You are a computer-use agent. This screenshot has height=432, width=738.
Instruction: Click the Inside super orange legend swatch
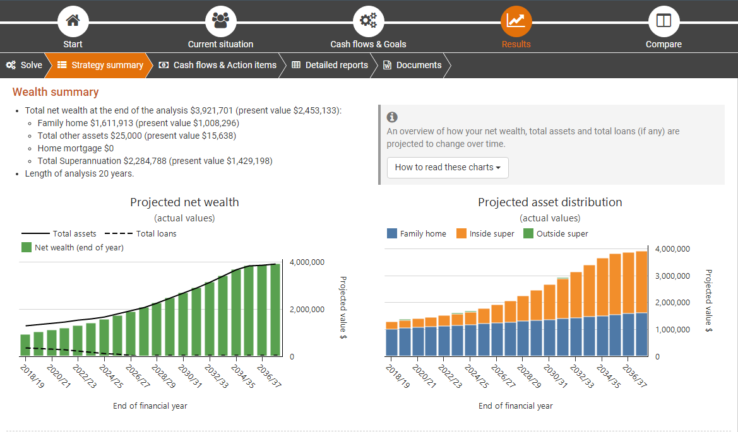[461, 233]
